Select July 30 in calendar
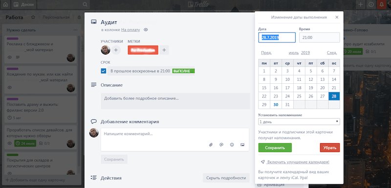The image size is (391, 188). (276, 105)
